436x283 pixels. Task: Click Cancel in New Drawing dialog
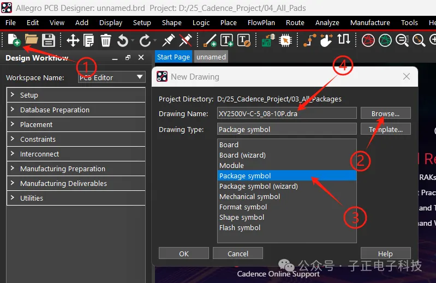pos(238,254)
